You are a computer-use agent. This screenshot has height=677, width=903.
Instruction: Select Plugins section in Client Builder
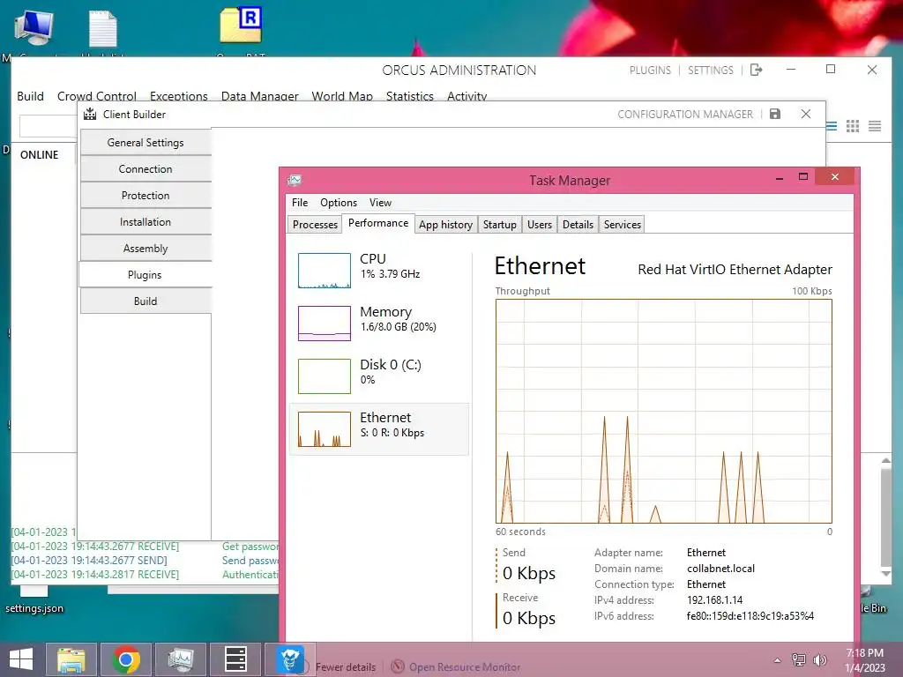[x=146, y=275]
